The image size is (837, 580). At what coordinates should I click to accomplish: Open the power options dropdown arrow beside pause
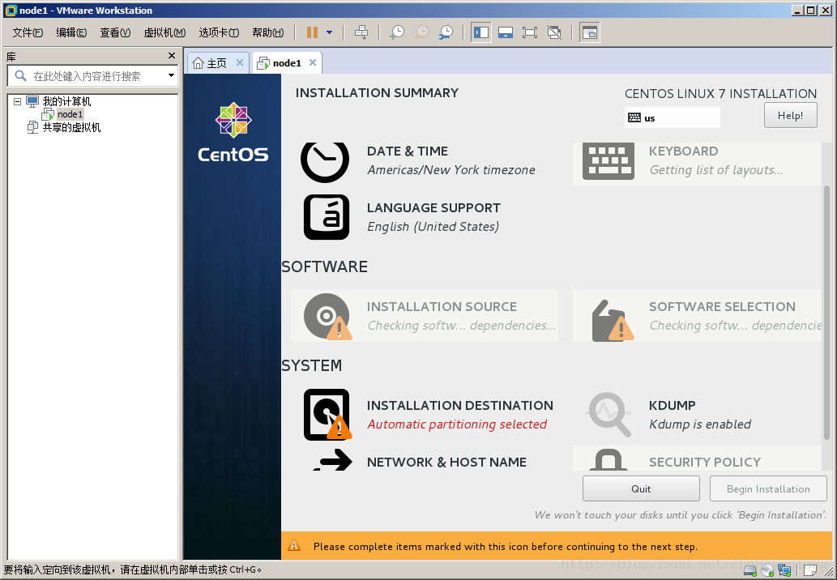click(329, 32)
